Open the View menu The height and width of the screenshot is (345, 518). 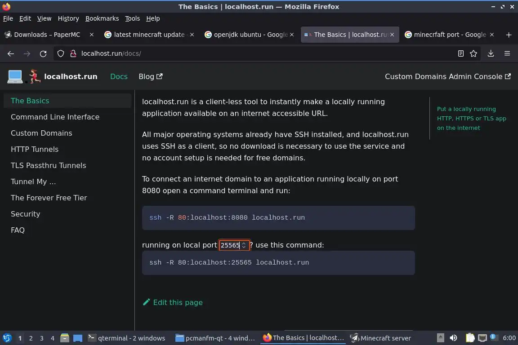click(x=44, y=18)
